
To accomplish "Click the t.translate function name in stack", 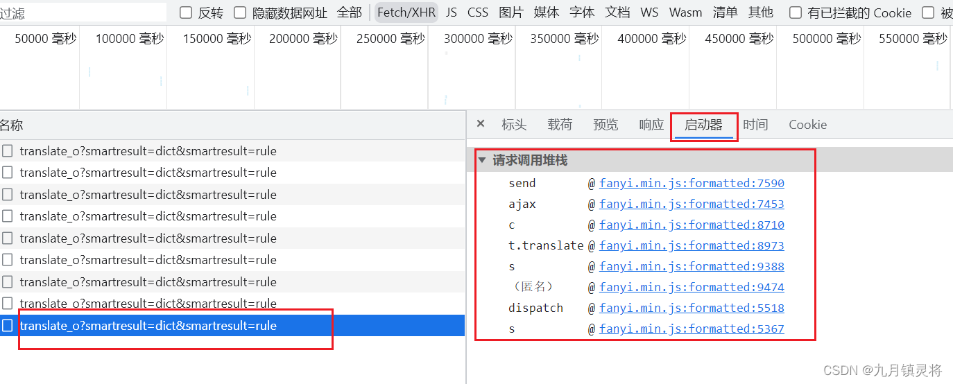I will 546,245.
